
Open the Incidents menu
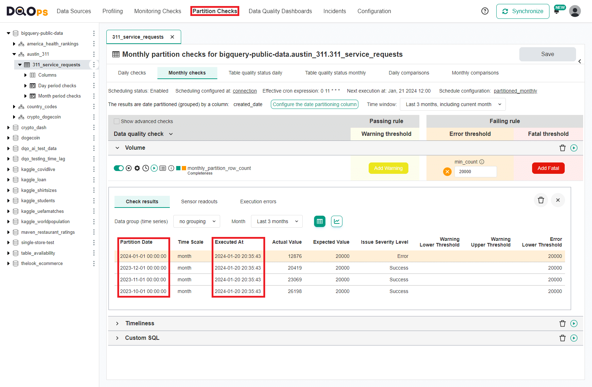(334, 11)
